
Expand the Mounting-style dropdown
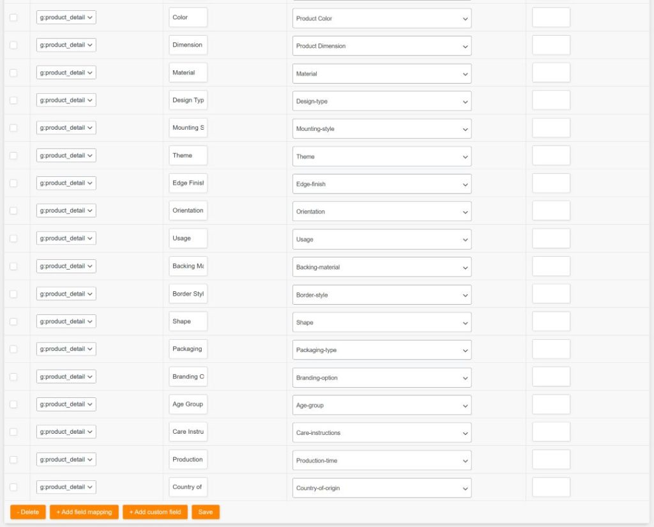[382, 129]
